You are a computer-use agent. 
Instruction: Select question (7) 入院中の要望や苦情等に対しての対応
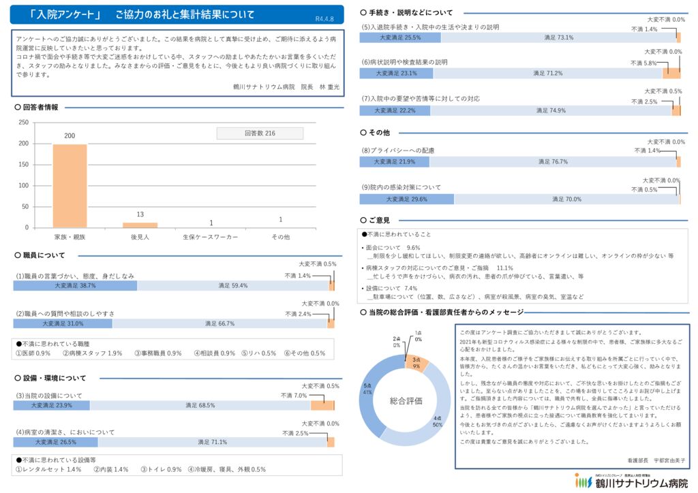click(420, 99)
